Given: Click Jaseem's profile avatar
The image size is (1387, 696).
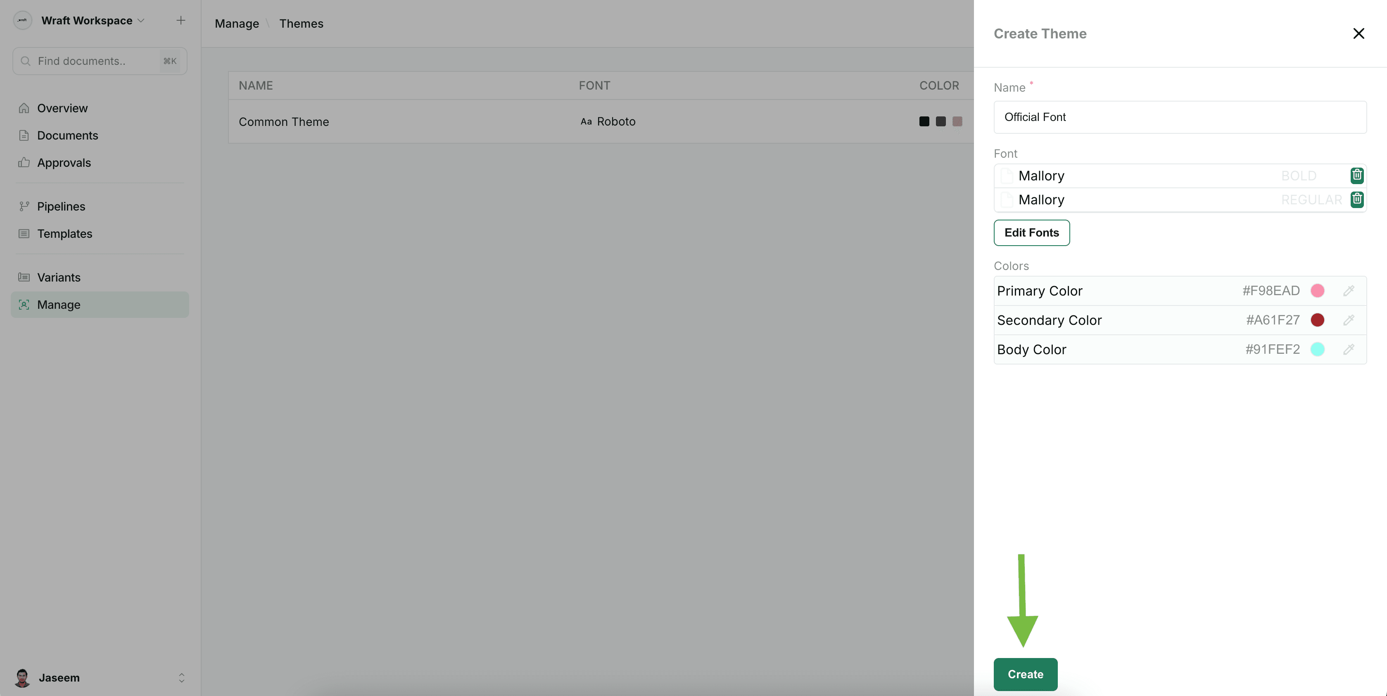Looking at the screenshot, I should tap(22, 678).
